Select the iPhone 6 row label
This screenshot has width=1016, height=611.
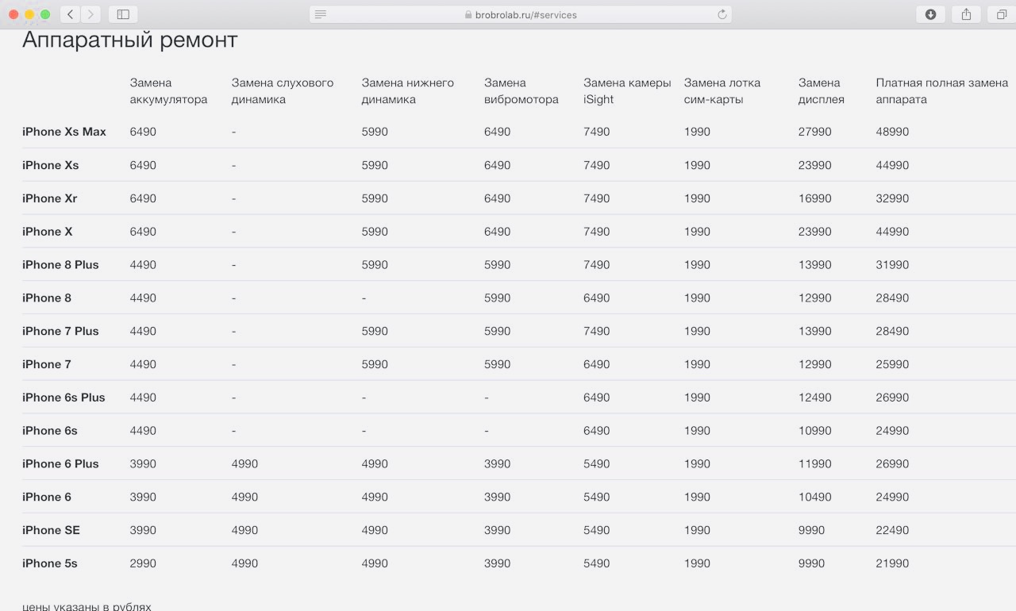click(x=47, y=498)
